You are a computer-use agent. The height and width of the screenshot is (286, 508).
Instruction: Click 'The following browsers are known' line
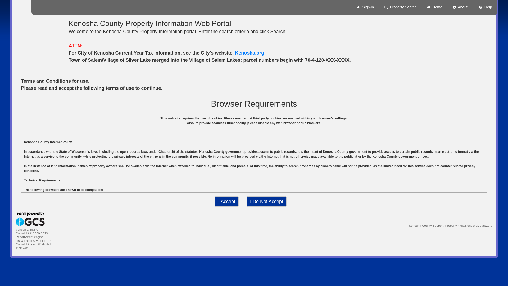[x=63, y=190]
